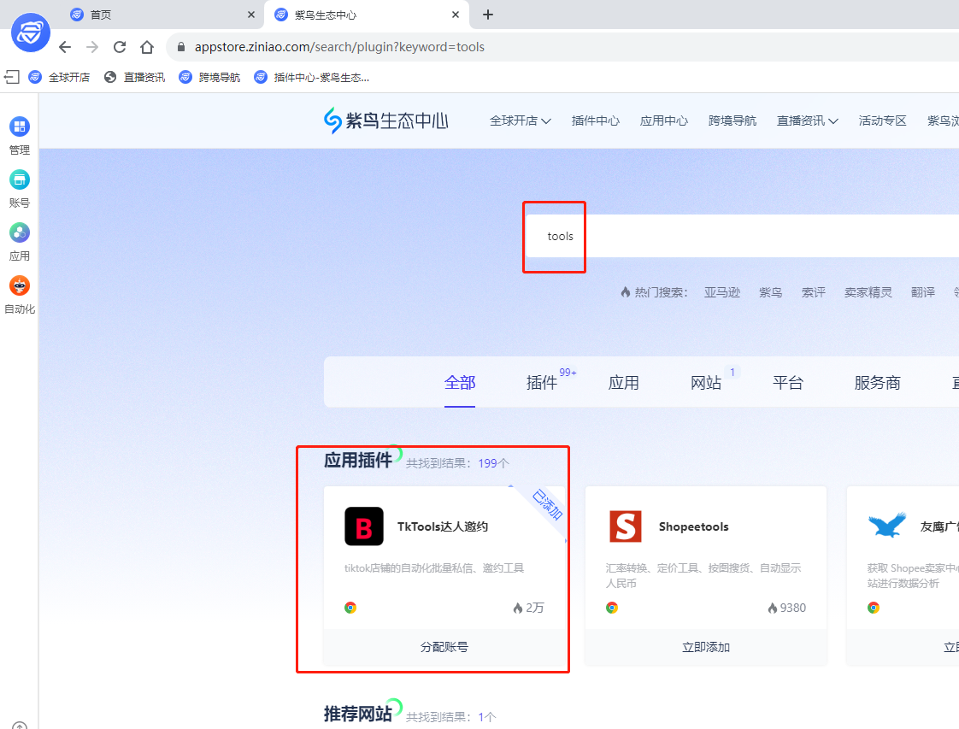
Task: Click the 199个 plugin result count
Action: coord(493,463)
